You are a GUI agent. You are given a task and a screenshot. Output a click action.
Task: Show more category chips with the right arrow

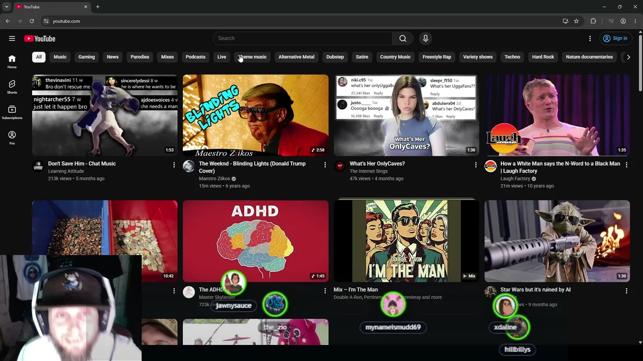pyautogui.click(x=628, y=57)
